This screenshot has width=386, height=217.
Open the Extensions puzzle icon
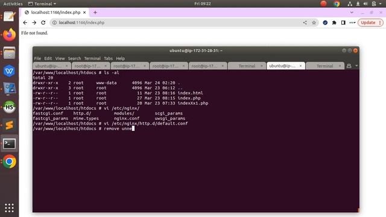pyautogui.click(x=334, y=23)
